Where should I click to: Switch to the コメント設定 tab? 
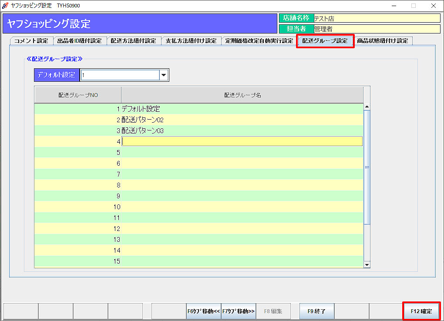pyautogui.click(x=31, y=41)
